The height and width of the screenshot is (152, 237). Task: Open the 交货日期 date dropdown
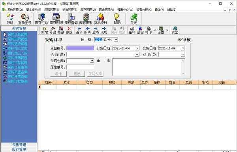(x=183, y=48)
